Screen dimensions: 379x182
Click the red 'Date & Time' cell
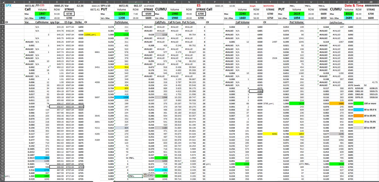pos(354,5)
